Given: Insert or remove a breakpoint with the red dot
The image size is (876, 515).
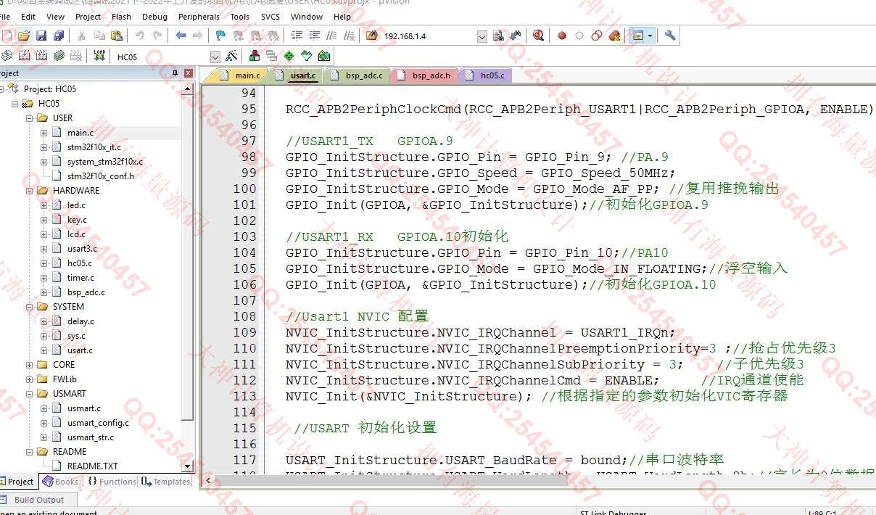Looking at the screenshot, I should pos(561,36).
